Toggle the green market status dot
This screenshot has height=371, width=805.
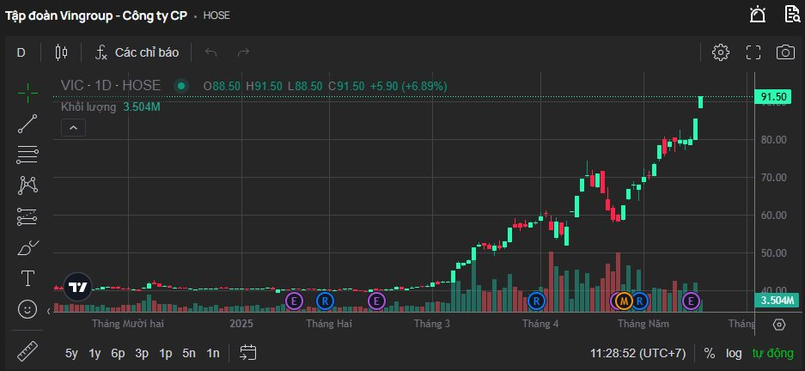click(x=180, y=86)
